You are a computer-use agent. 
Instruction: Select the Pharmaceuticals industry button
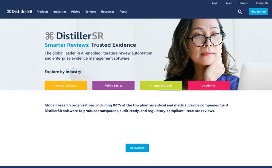(x=161, y=85)
